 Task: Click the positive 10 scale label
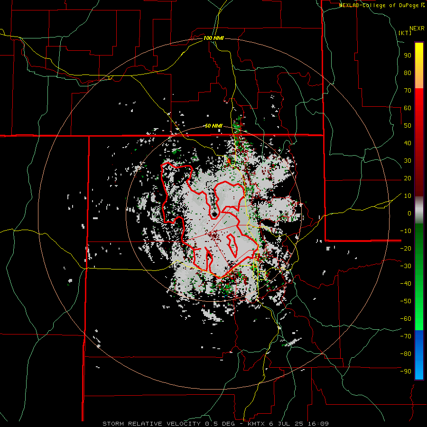(408, 196)
